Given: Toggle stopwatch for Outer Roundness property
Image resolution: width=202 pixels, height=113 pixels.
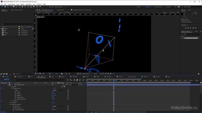Looking at the screenshot, I should [x=15, y=99].
